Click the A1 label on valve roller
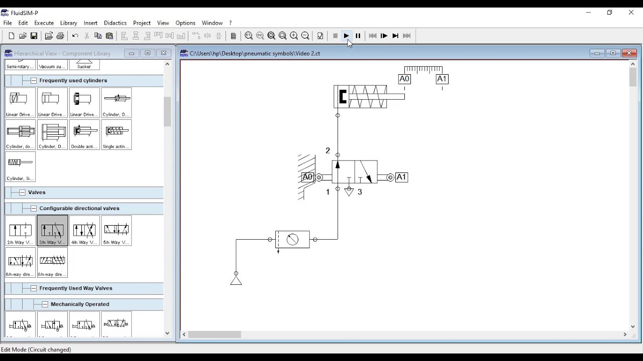This screenshot has width=643, height=361. coord(401,177)
